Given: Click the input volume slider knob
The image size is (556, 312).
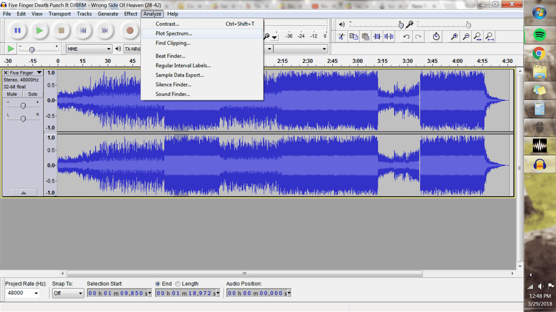Looking at the screenshot, I should point(468,25).
